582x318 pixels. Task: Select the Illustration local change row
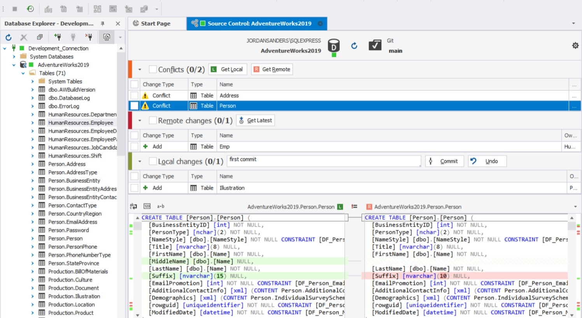(354, 188)
